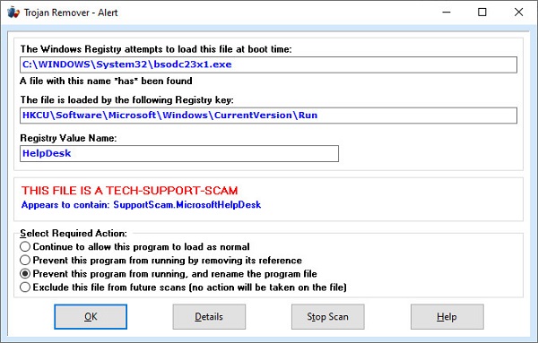Image resolution: width=538 pixels, height=343 pixels.
Task: Click the file path field showing bsodc23x1.exe
Action: [x=268, y=64]
